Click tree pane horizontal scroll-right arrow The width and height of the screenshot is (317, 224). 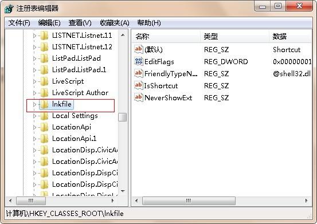point(113,201)
